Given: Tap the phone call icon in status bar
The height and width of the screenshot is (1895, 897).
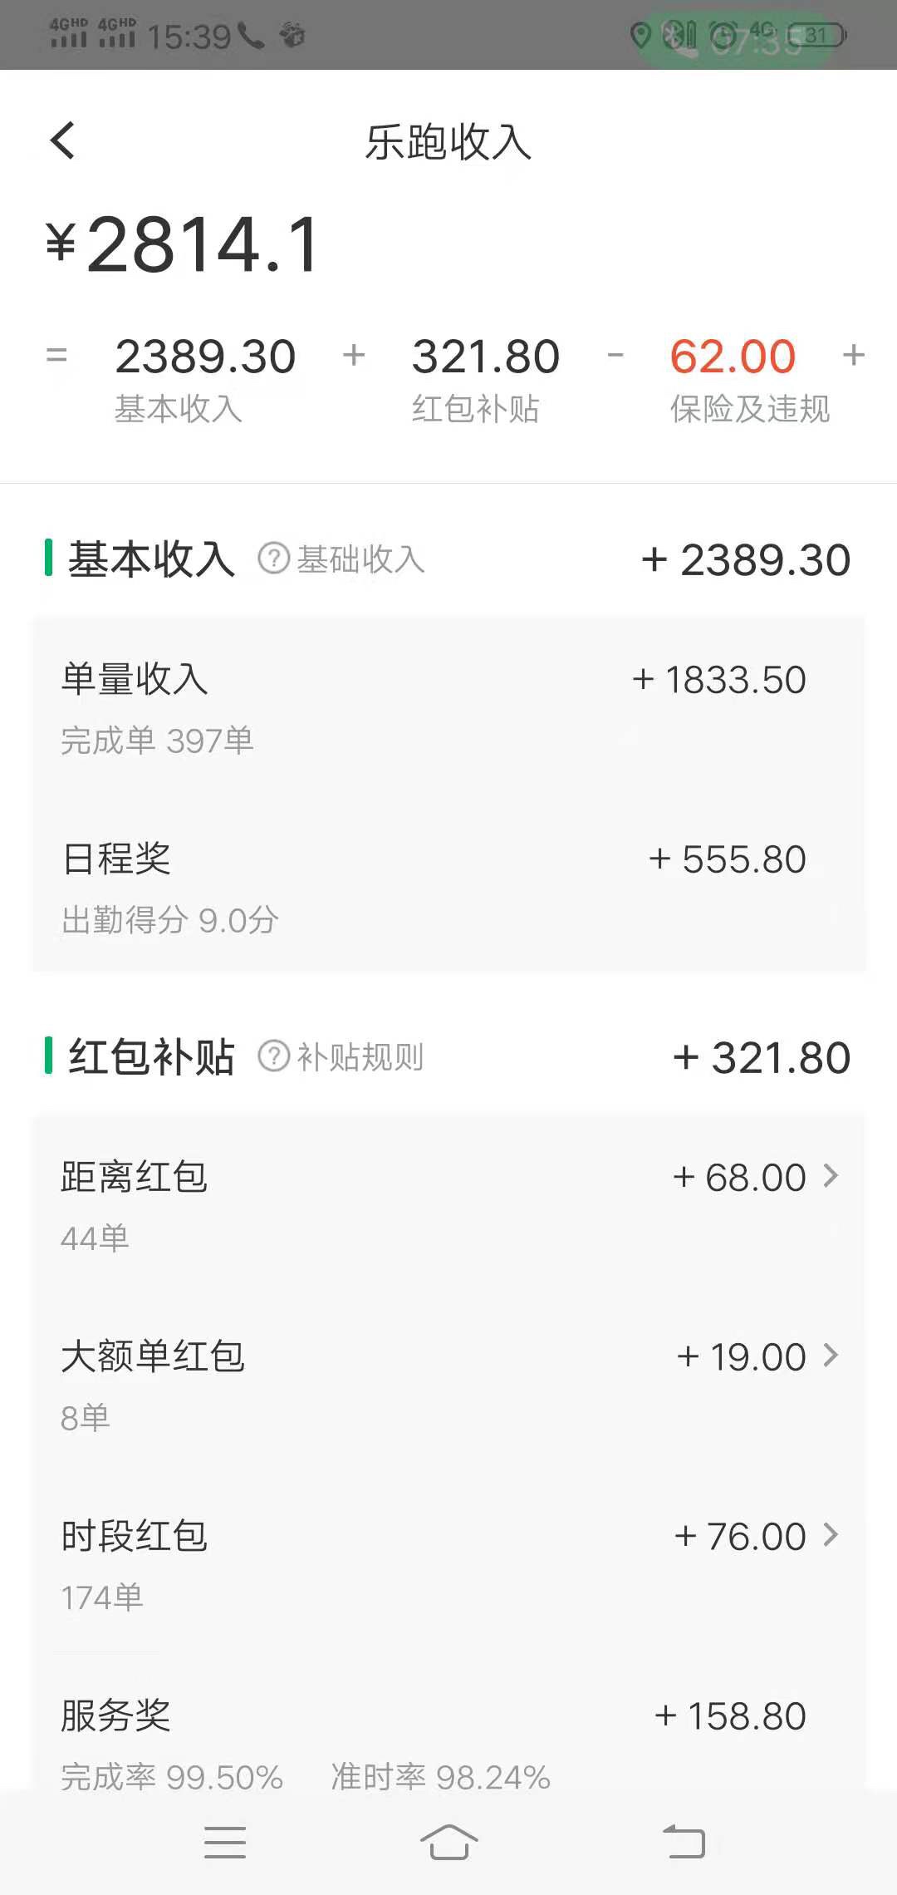Looking at the screenshot, I should [x=251, y=35].
